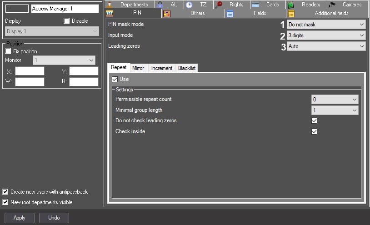Open the Readers tab
370x225 pixels.
306,5
